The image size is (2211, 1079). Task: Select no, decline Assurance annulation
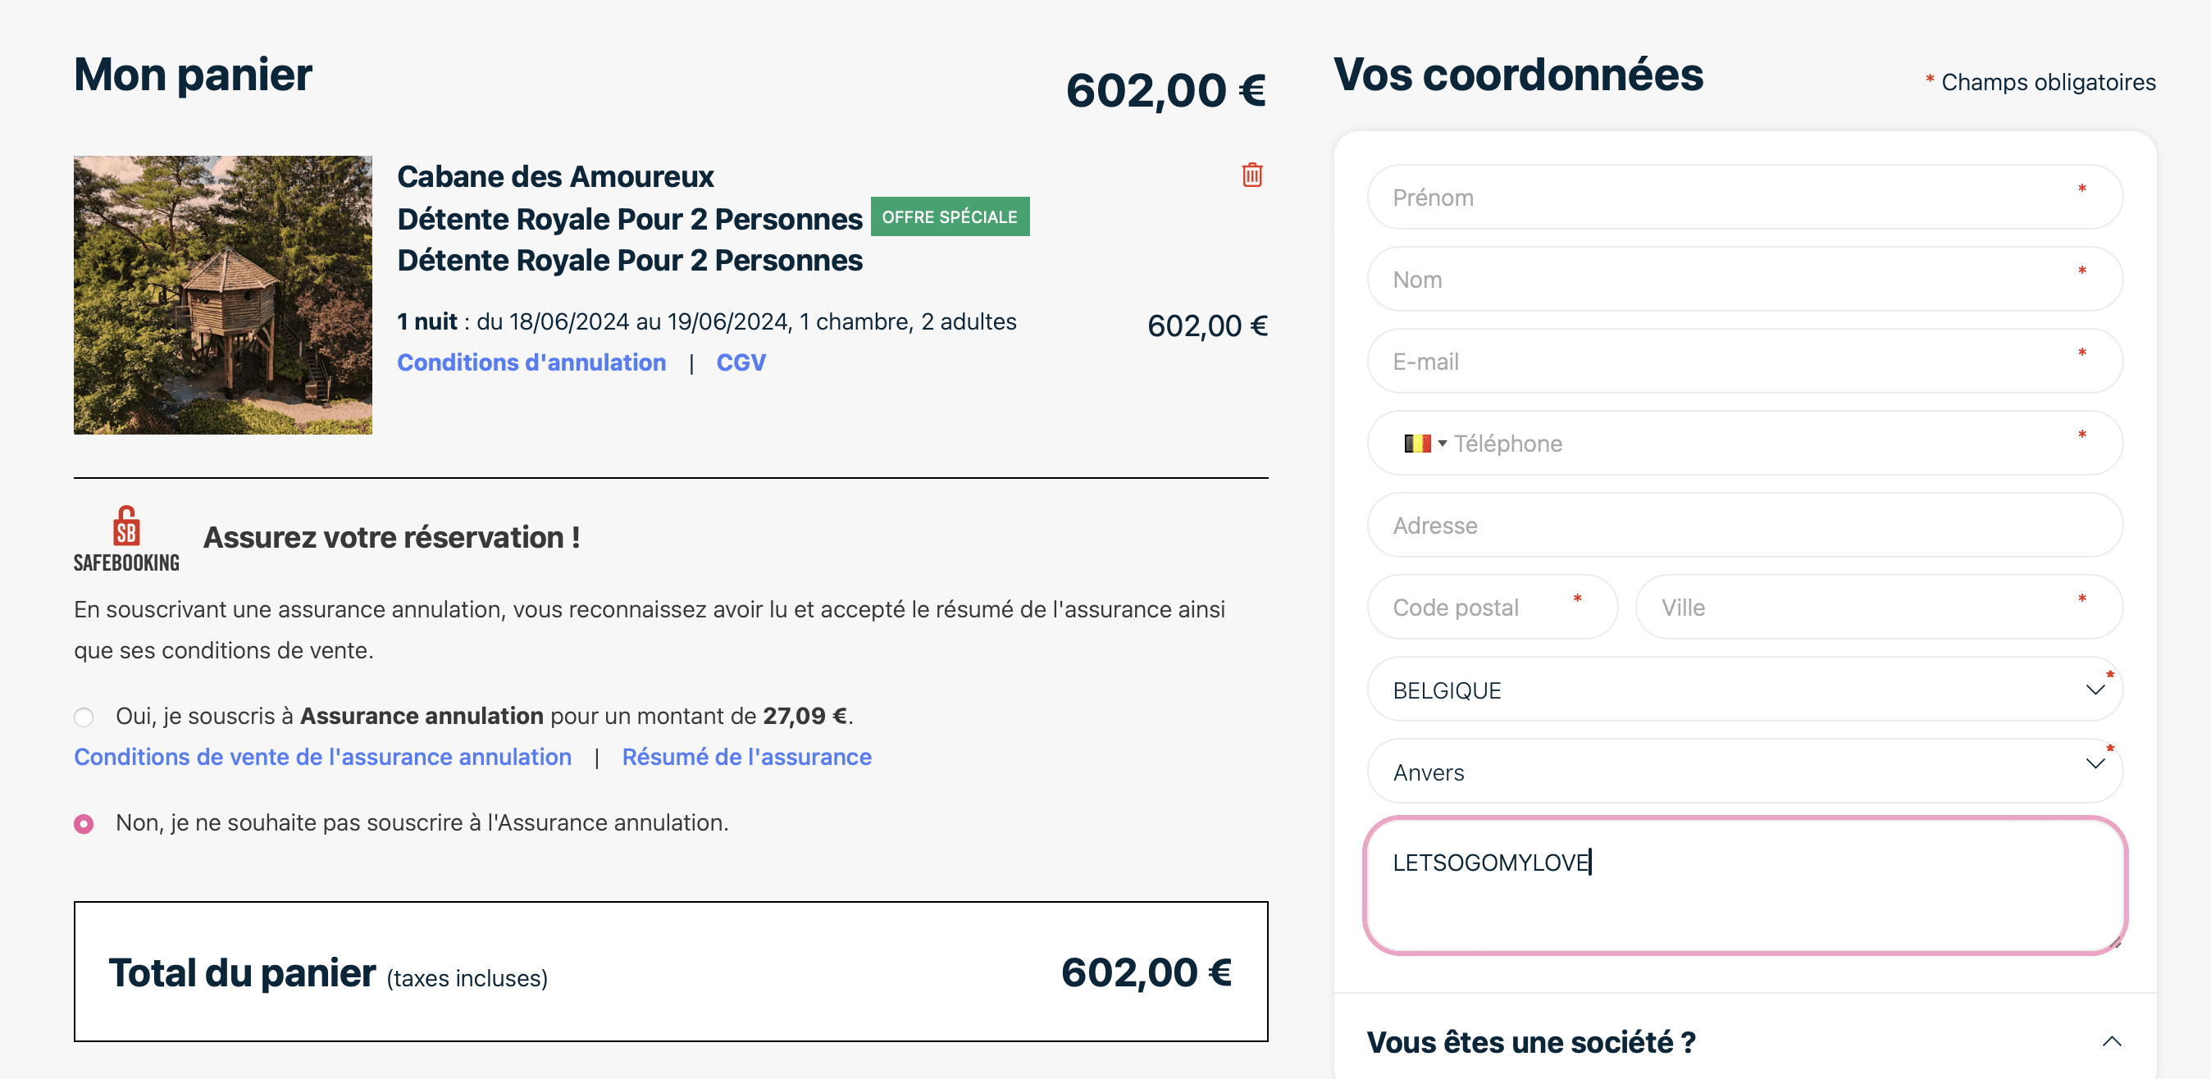84,824
